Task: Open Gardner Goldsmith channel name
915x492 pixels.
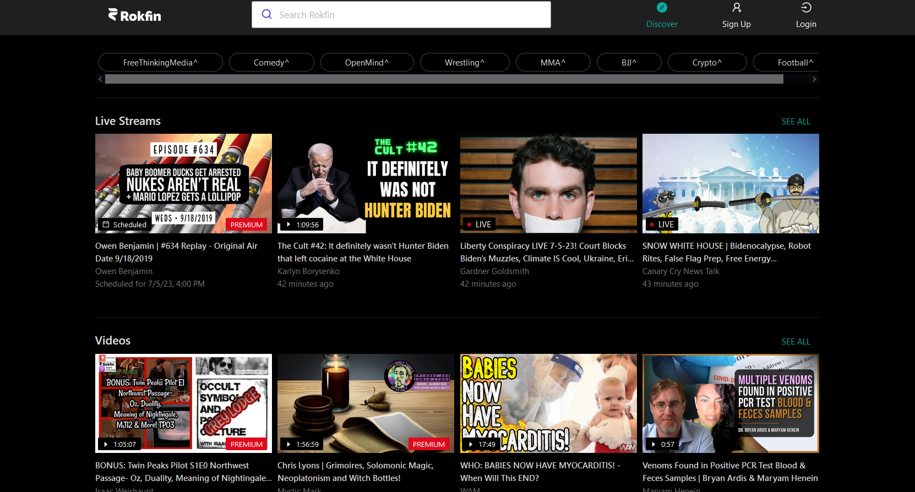Action: point(494,271)
